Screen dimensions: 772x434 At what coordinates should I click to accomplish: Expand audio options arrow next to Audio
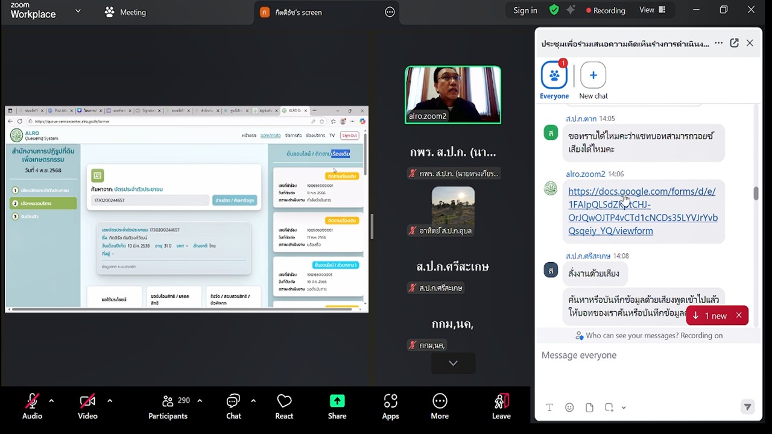click(51, 400)
